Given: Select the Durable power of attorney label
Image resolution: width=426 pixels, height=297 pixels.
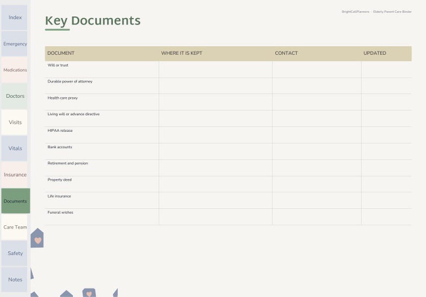Looking at the screenshot, I should coord(70,81).
